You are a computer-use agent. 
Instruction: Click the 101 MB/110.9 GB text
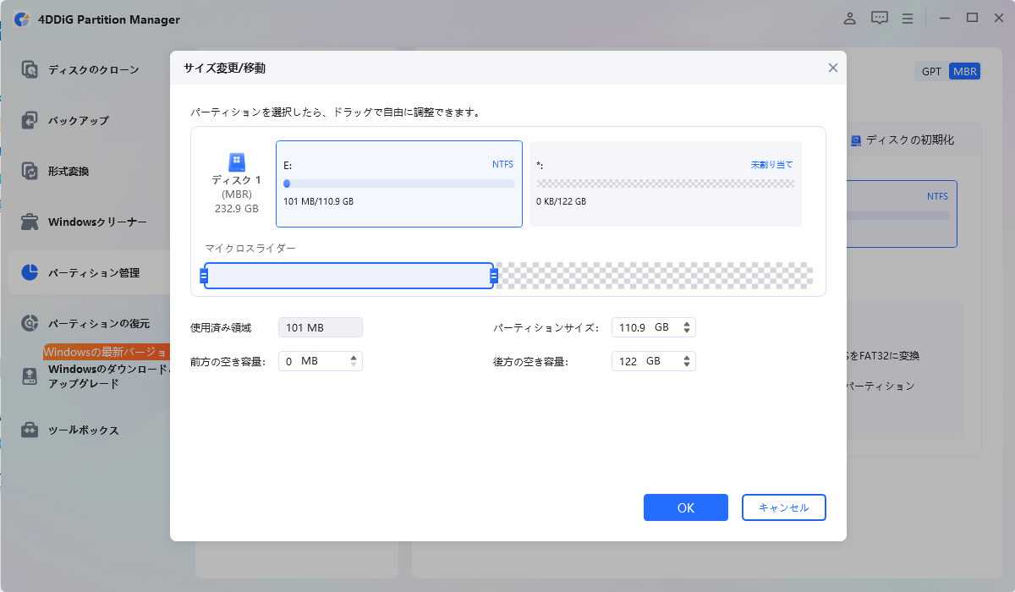[x=318, y=201]
